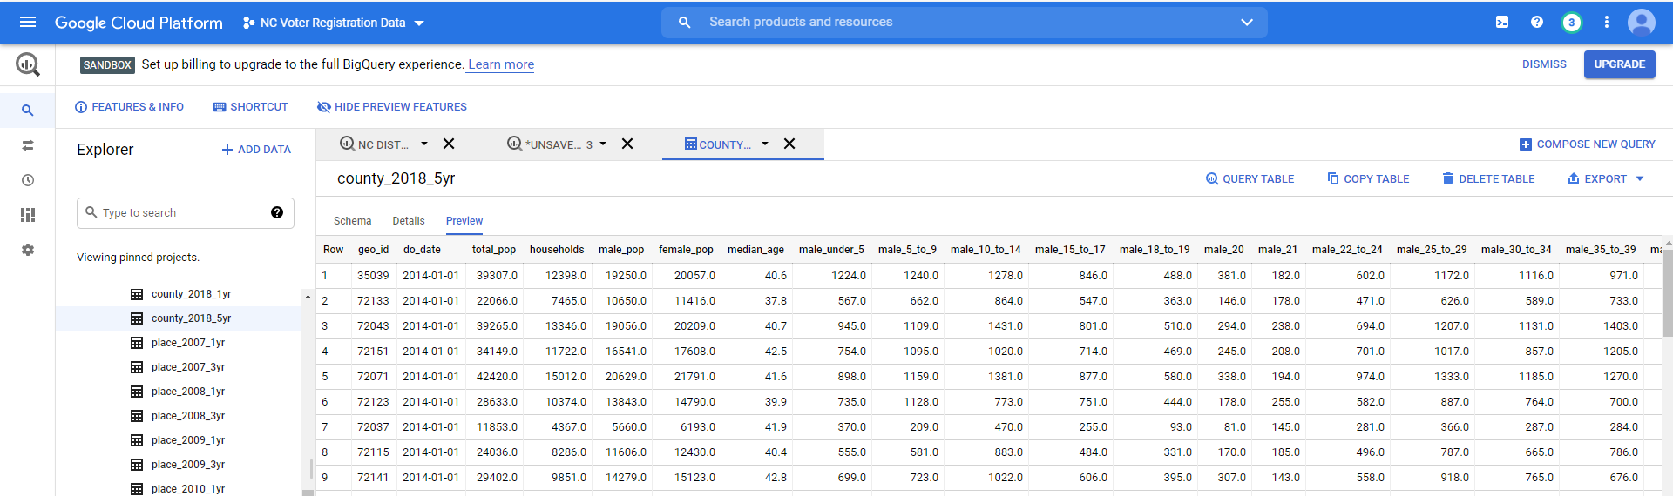The height and width of the screenshot is (496, 1673).
Task: Switch to the Schema tab
Action: pos(352,221)
